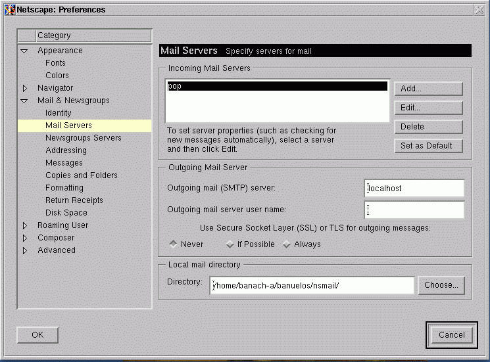This screenshot has height=362, width=490.
Task: Select the Mail Servers category
Action: tap(84, 125)
